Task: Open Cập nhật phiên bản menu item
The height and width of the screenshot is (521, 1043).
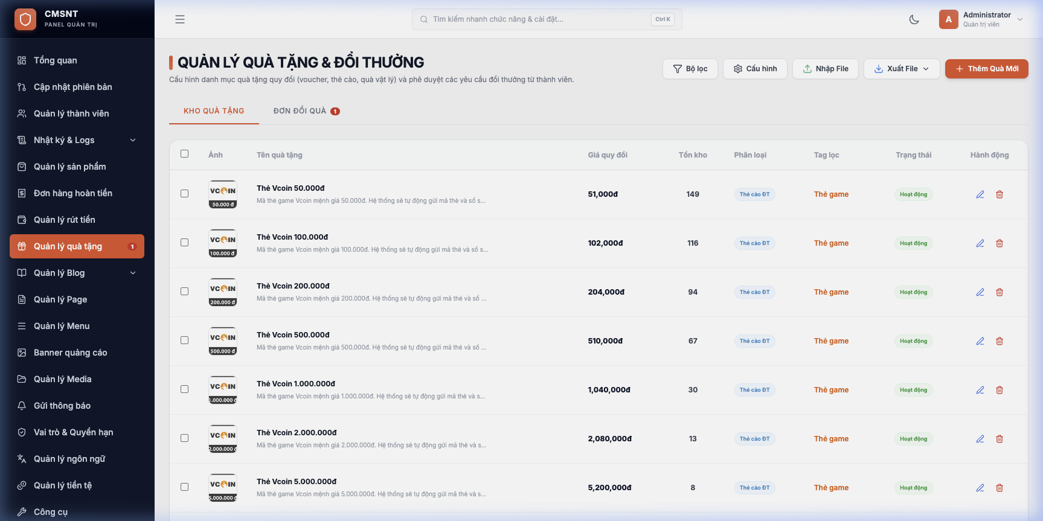Action: (x=77, y=87)
